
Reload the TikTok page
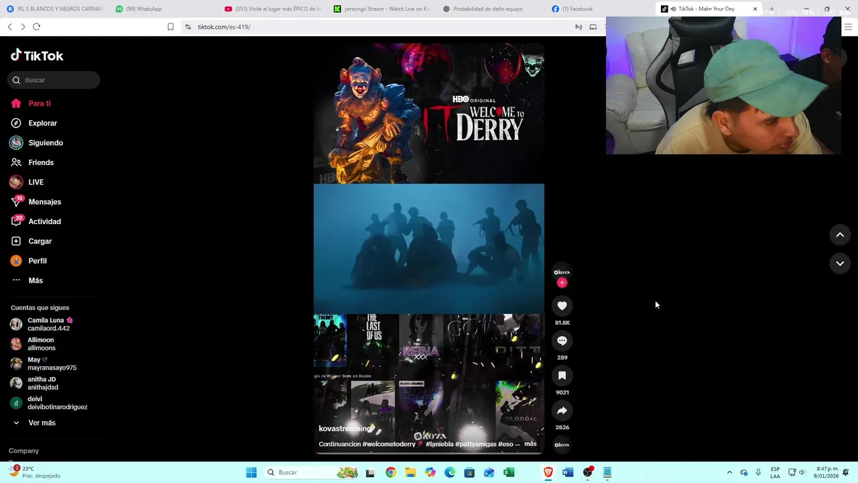(36, 27)
